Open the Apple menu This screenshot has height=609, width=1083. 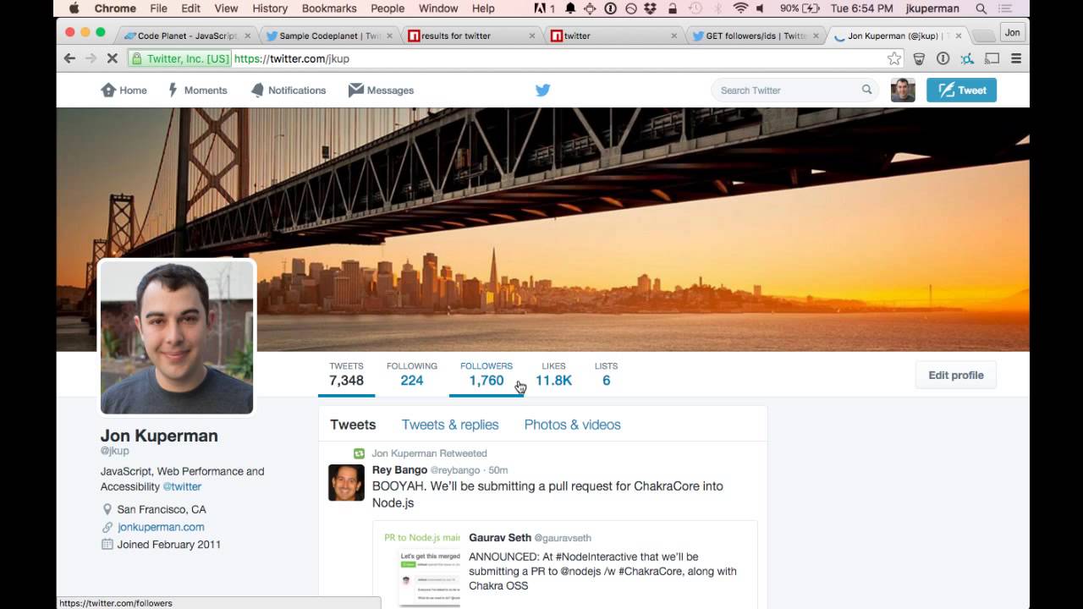point(74,8)
